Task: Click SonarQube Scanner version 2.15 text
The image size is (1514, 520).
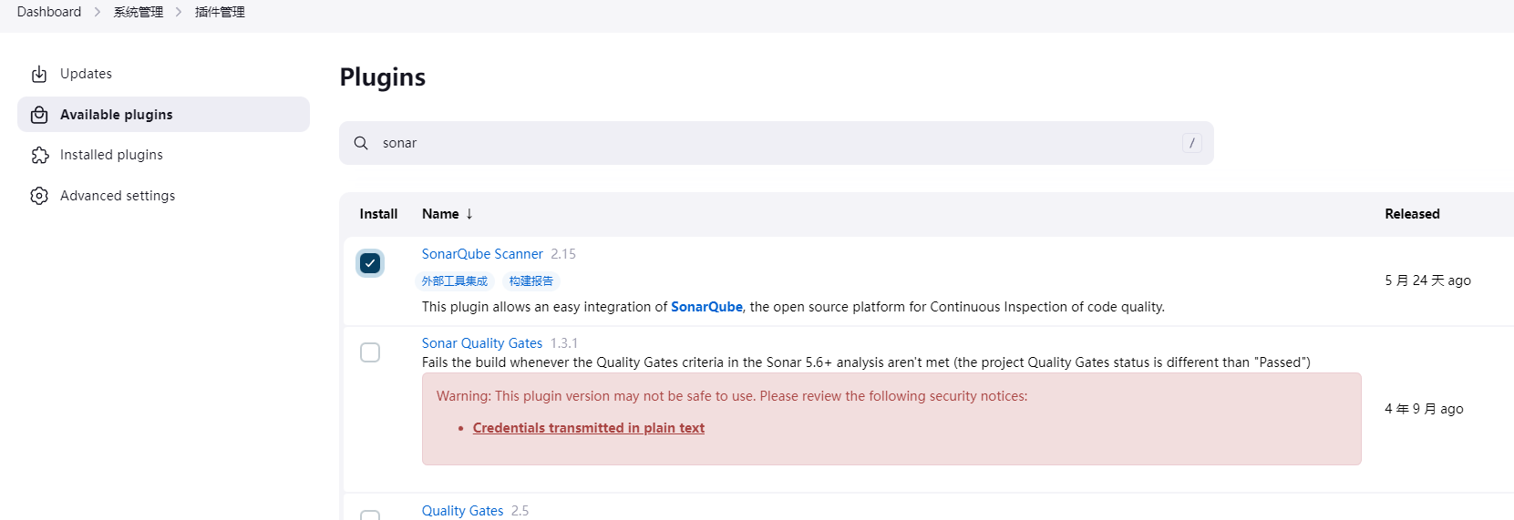Action: [x=563, y=254]
